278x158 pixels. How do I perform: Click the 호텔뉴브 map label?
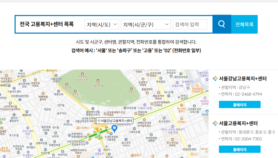[99, 154]
